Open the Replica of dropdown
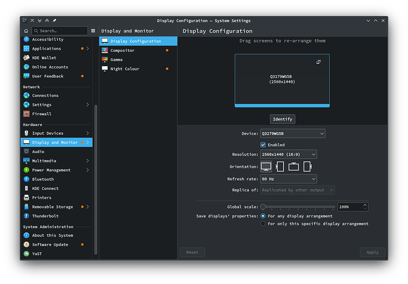408x284 pixels. pos(297,190)
